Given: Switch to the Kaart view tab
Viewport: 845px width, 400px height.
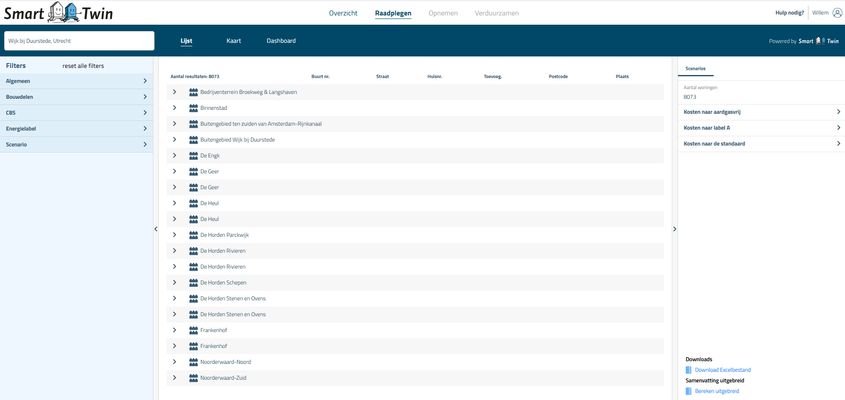Looking at the screenshot, I should pos(234,41).
